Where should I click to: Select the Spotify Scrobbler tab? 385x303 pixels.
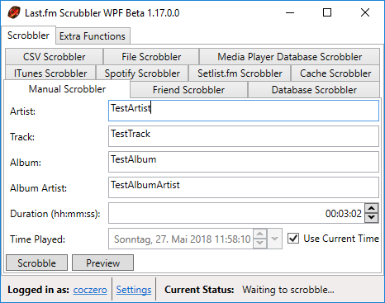(x=142, y=73)
